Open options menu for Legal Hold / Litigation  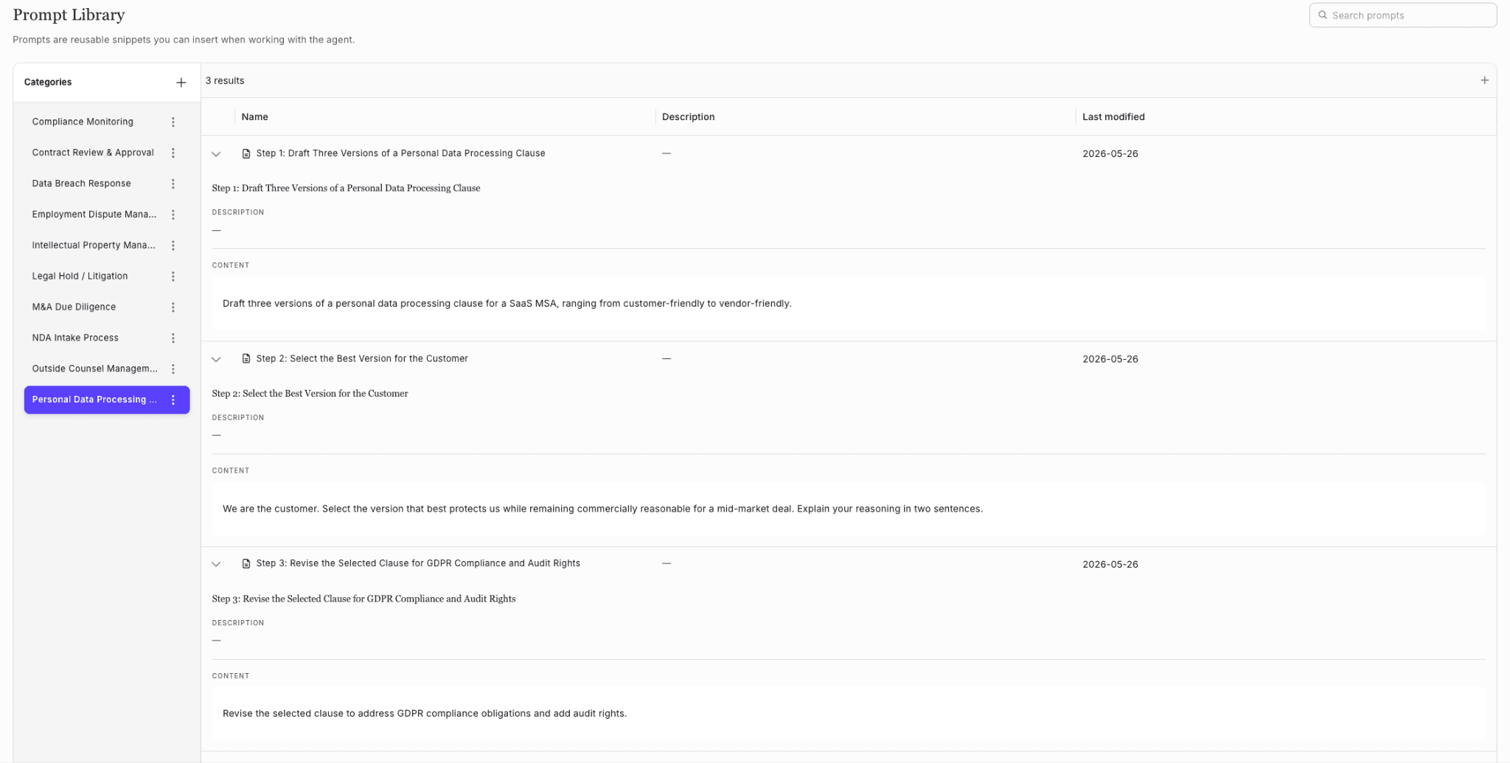coord(173,276)
